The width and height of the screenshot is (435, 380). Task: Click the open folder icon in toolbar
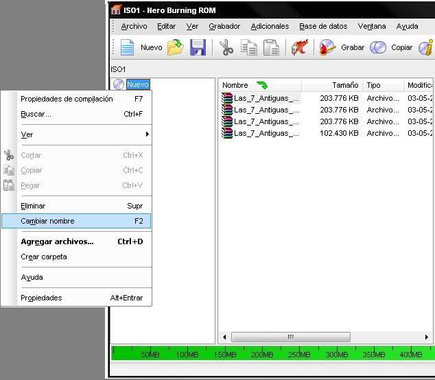[x=176, y=47]
